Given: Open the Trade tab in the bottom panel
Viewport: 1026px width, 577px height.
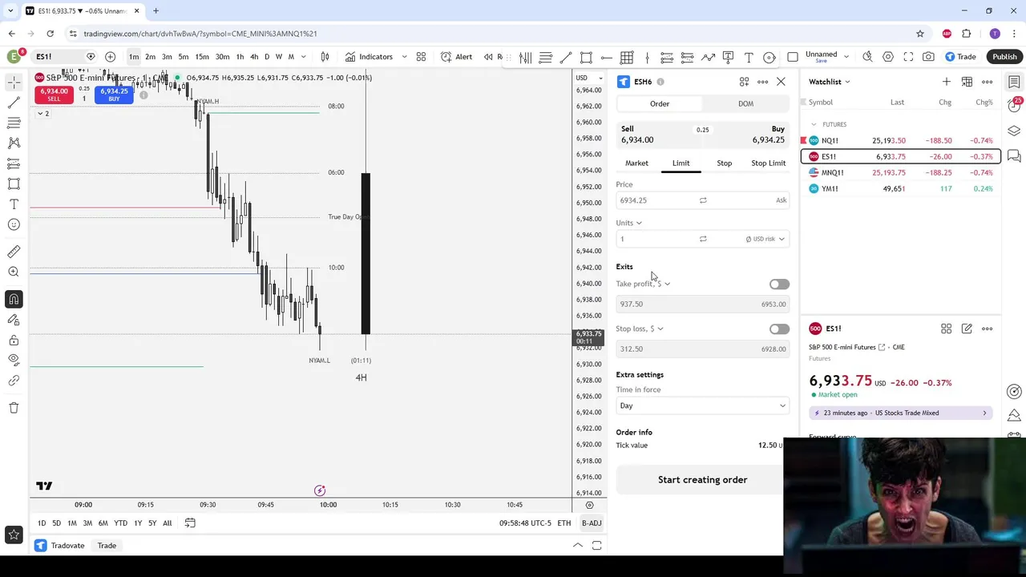Looking at the screenshot, I should 107,546.
